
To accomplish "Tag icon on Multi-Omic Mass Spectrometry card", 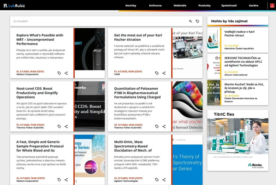I will 157,180.
